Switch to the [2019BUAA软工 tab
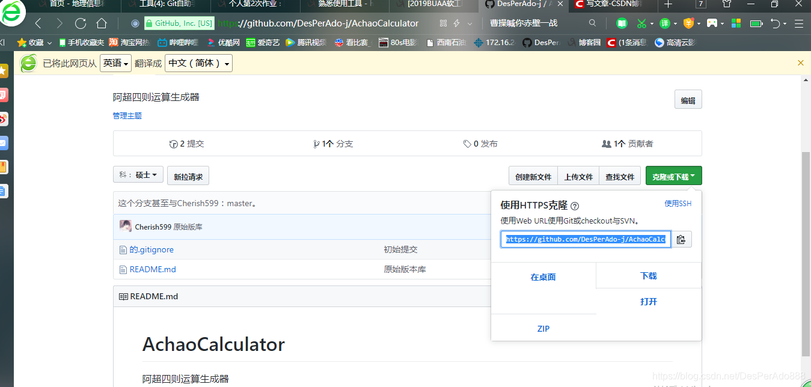 point(434,4)
